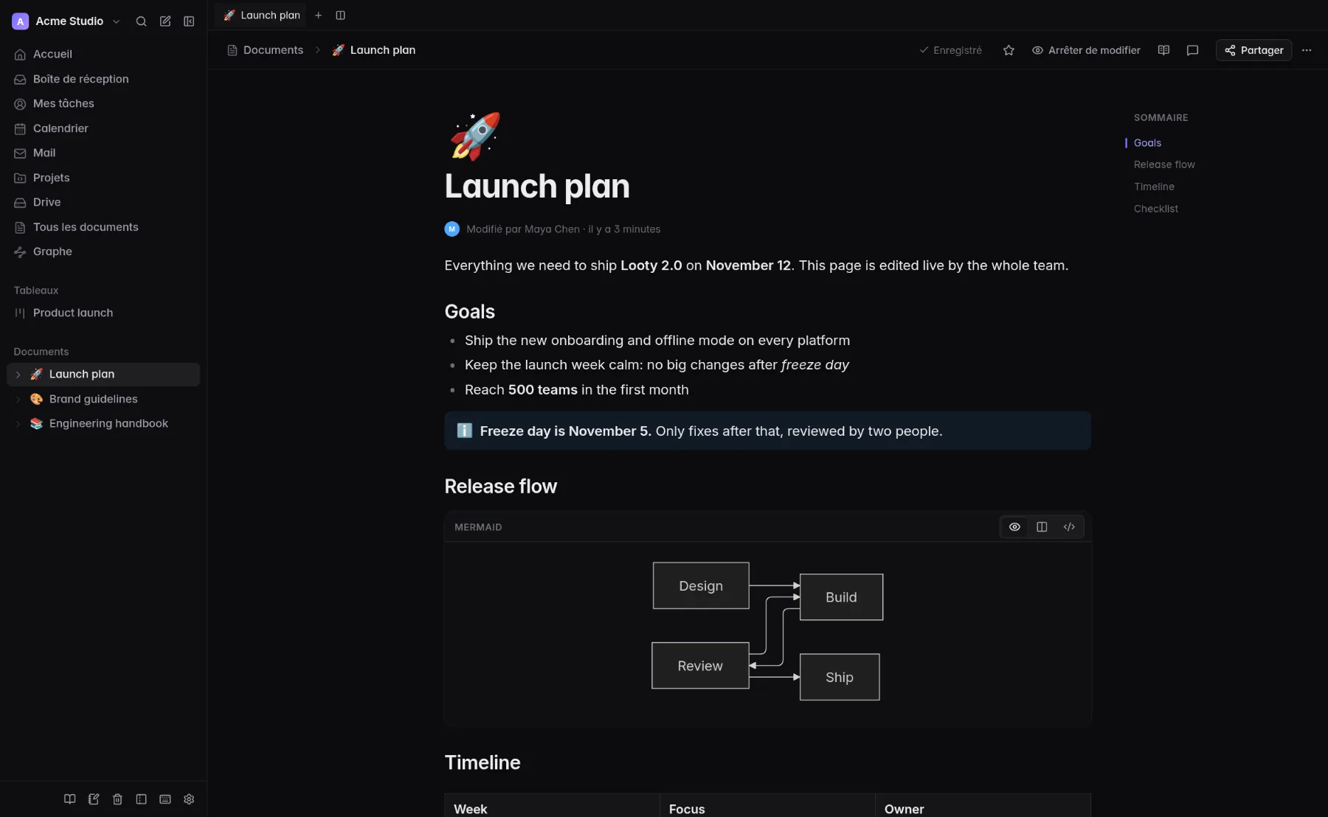Open settings gear in bottom sidebar
This screenshot has height=817, width=1328.
[x=189, y=799]
